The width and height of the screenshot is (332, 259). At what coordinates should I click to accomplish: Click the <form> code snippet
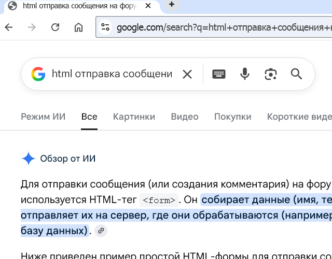(x=159, y=200)
